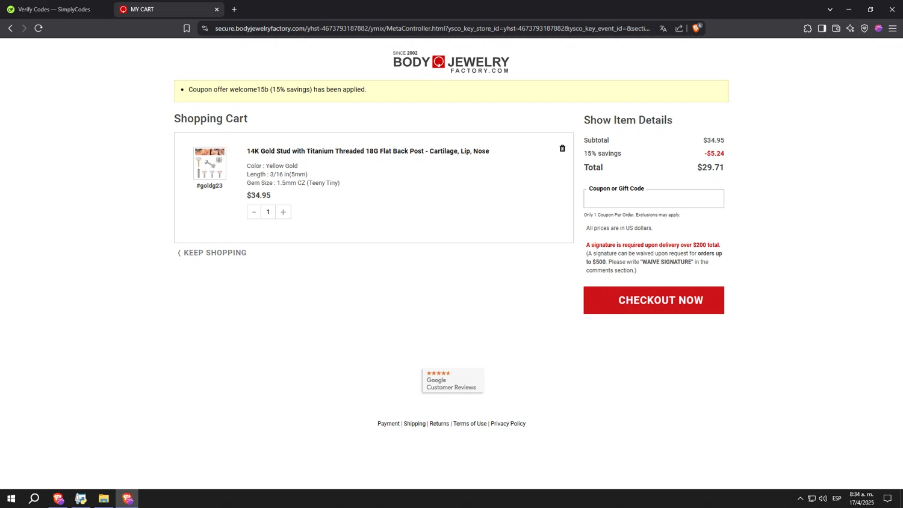903x508 pixels.
Task: Click the share page icon
Action: coord(679,28)
